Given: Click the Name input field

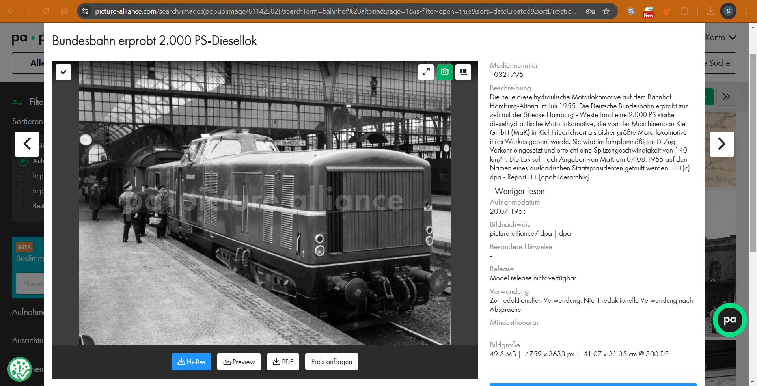Looking at the screenshot, I should [30, 283].
